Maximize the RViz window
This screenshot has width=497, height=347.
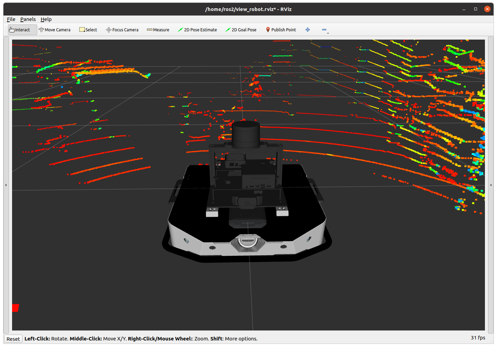(476, 9)
